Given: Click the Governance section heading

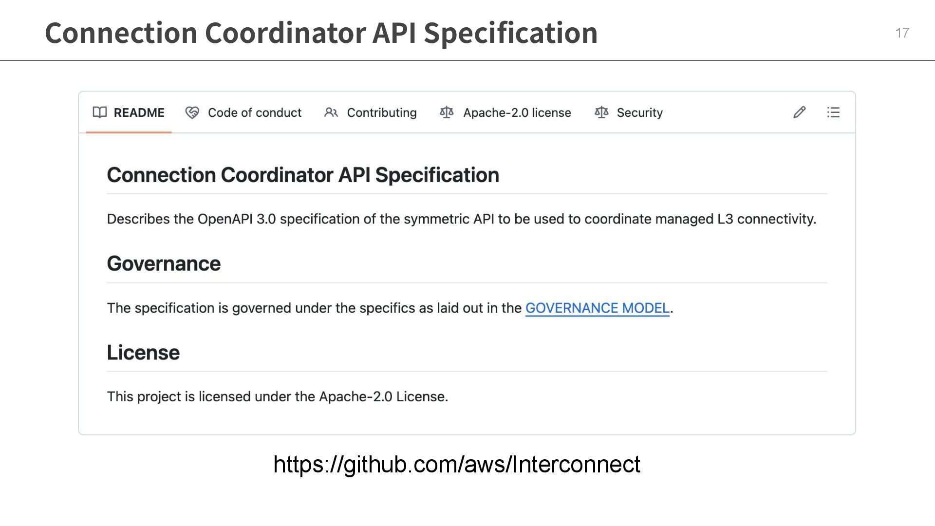Looking at the screenshot, I should point(164,263).
